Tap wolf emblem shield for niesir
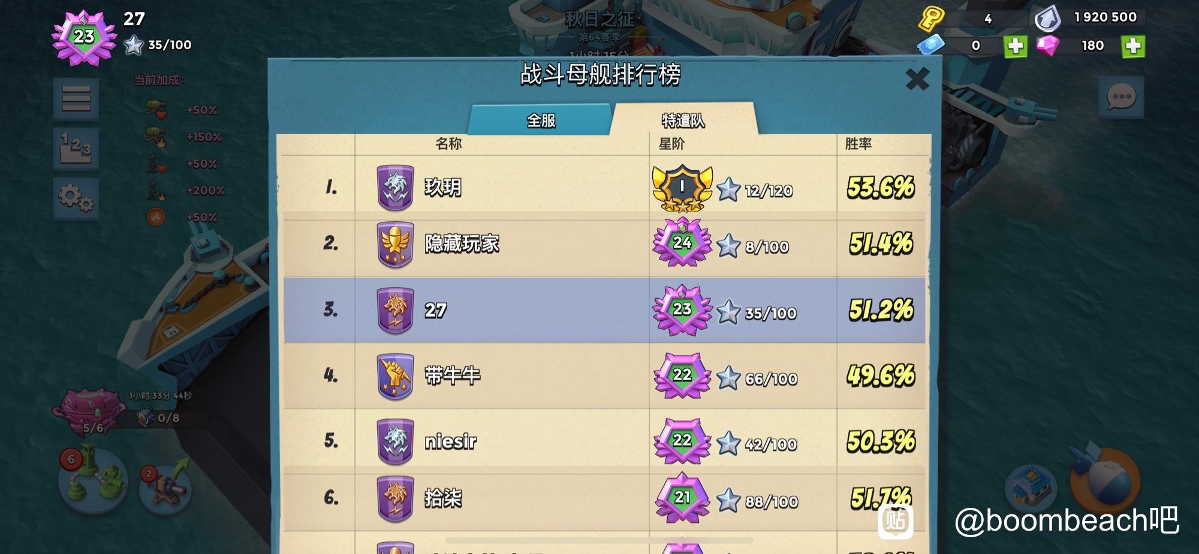 click(x=395, y=442)
